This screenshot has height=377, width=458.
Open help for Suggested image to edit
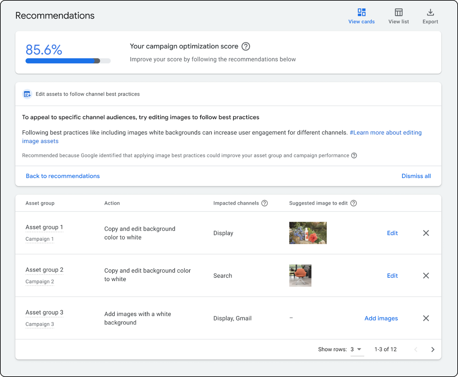tap(354, 203)
